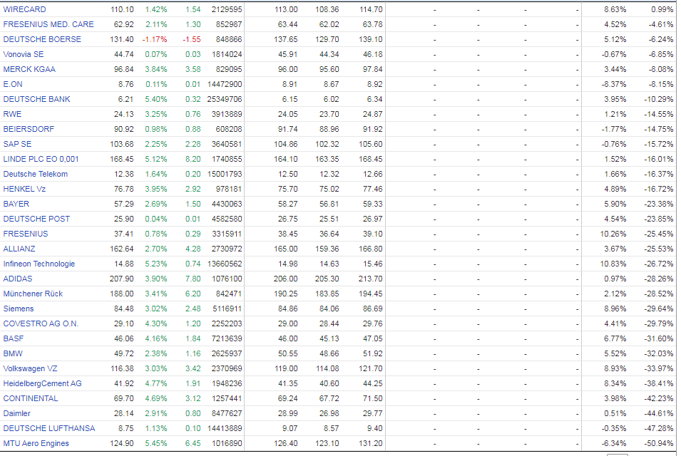
Task: Open FRESENIUS MED. CARE stock page
Action: pyautogui.click(x=48, y=24)
